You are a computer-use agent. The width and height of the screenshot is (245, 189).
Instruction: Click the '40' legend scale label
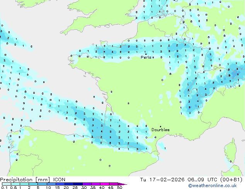102,187
